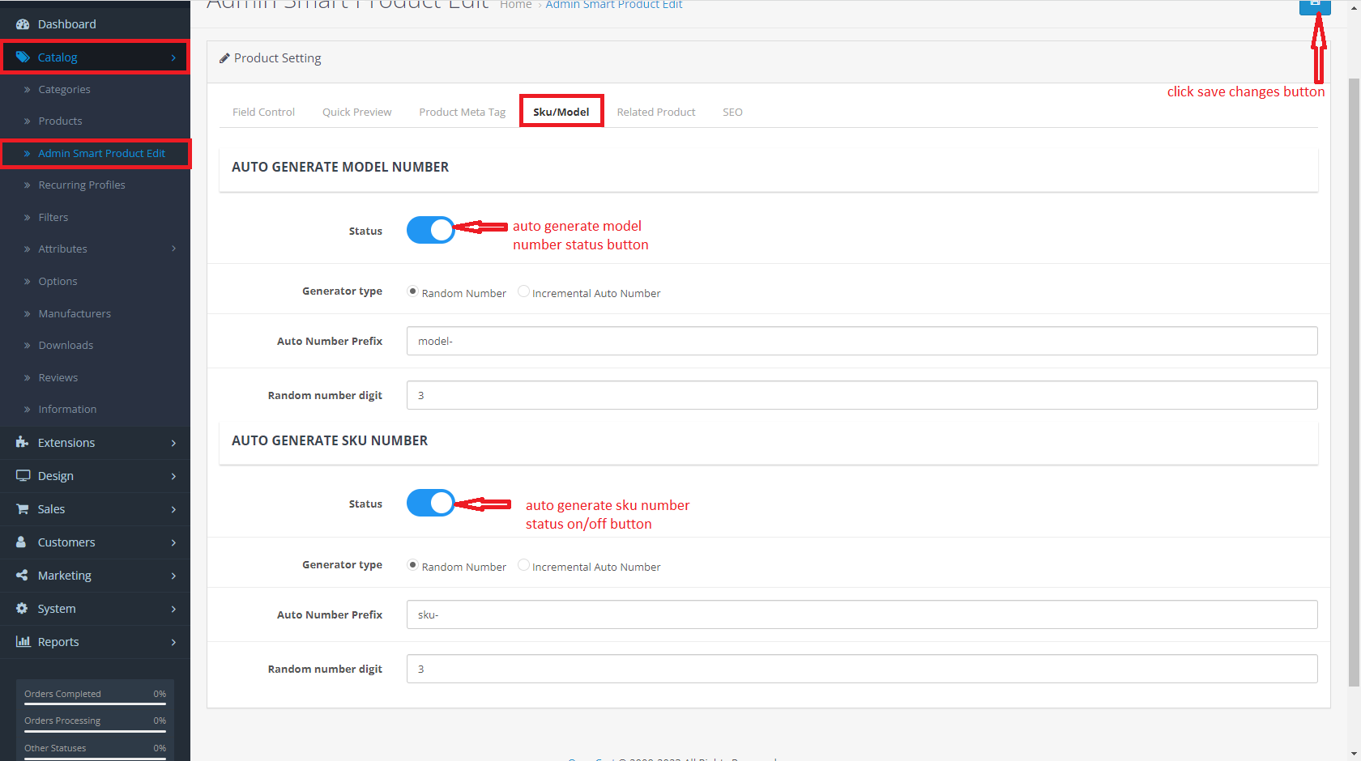Image resolution: width=1361 pixels, height=761 pixels.
Task: Open the SEO tab
Action: 732,111
